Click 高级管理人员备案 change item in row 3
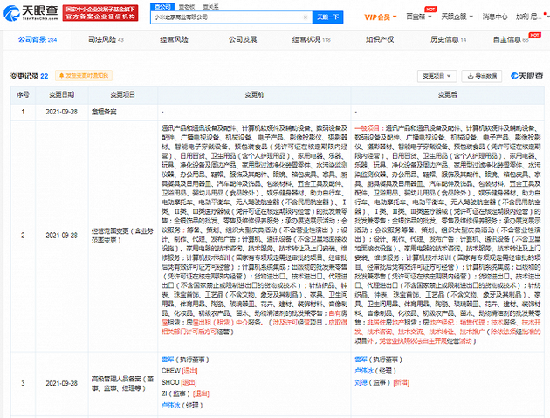This screenshot has width=550, height=418. [x=122, y=383]
